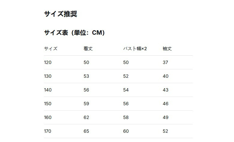Select the size 130 row label
This screenshot has width=234, height=142.
click(48, 76)
